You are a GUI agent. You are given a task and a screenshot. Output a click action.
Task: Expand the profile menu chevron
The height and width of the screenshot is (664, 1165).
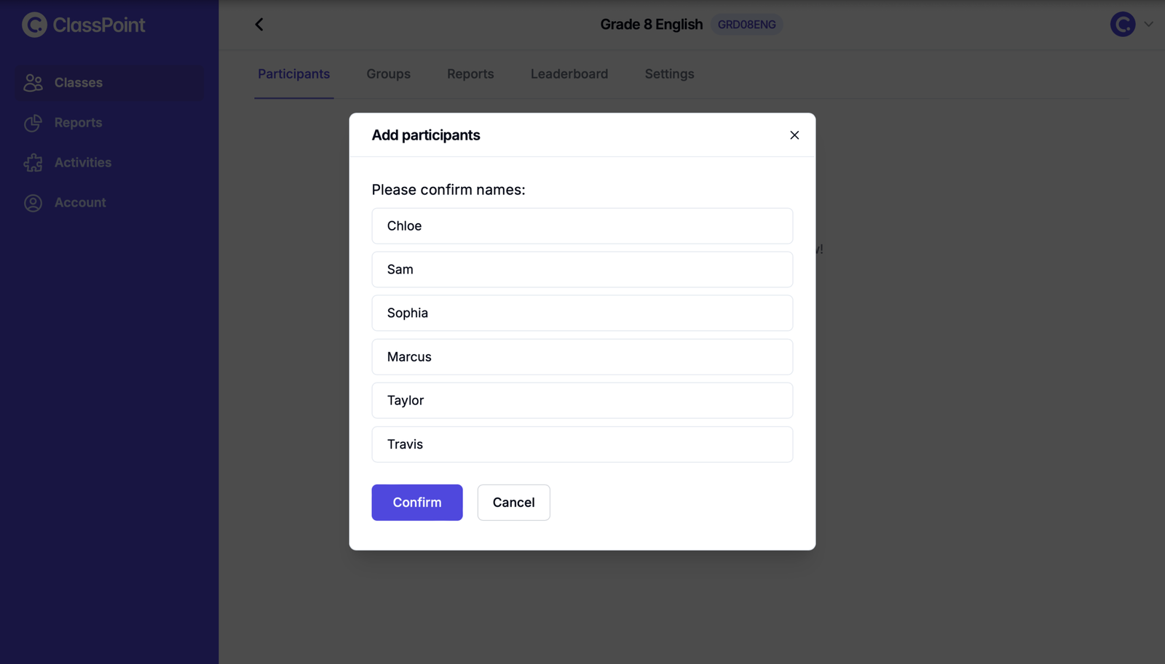pyautogui.click(x=1148, y=25)
